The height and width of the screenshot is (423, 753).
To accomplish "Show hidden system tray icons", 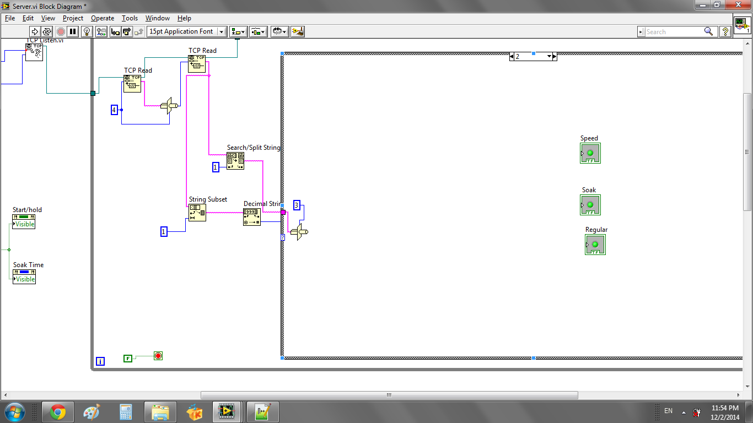I will pyautogui.click(x=684, y=412).
